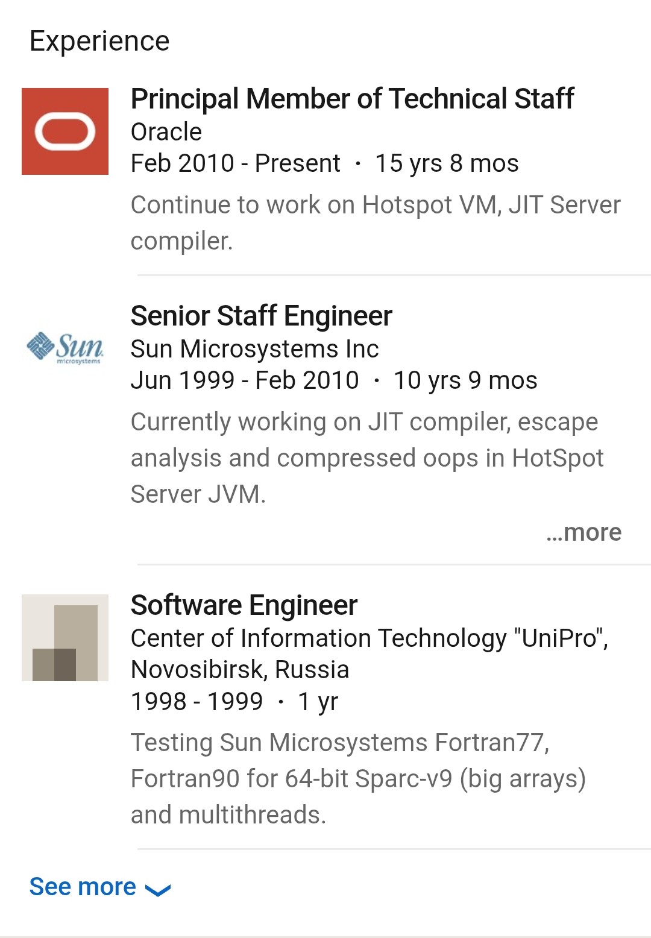Click the 15 yrs 8 mos duration

tap(447, 163)
